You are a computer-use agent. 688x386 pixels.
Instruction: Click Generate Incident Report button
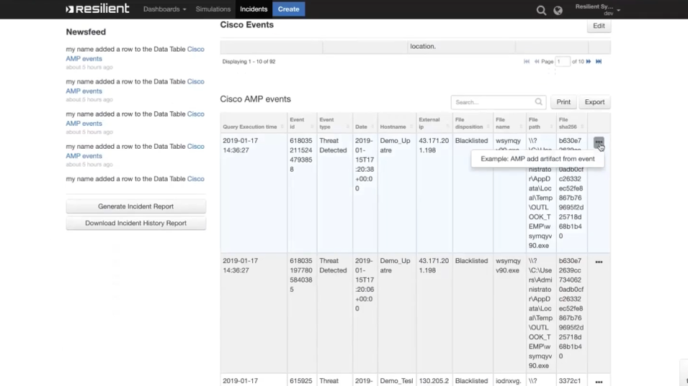coord(135,206)
